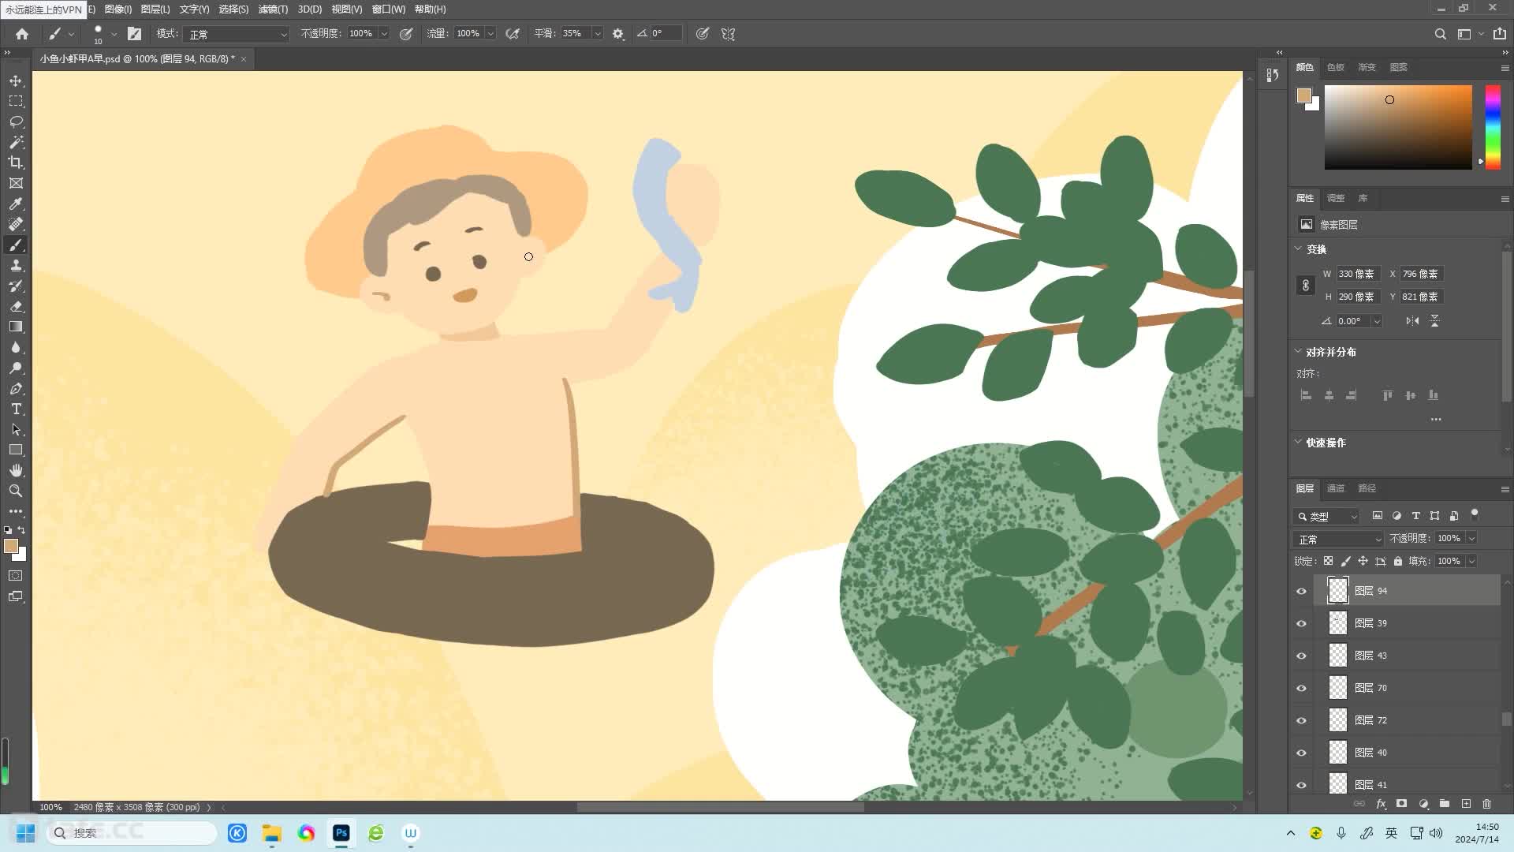This screenshot has height=852, width=1514.
Task: Select the Eraser tool
Action: pos(16,307)
